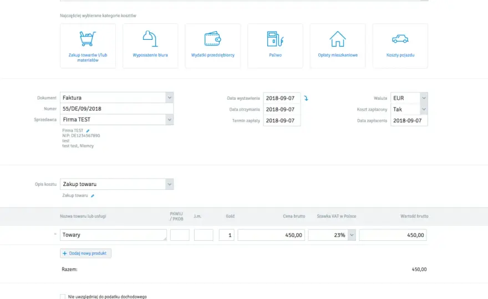Choose the desk lamp office equipment icon
Image resolution: width=488 pixels, height=299 pixels.
click(150, 39)
